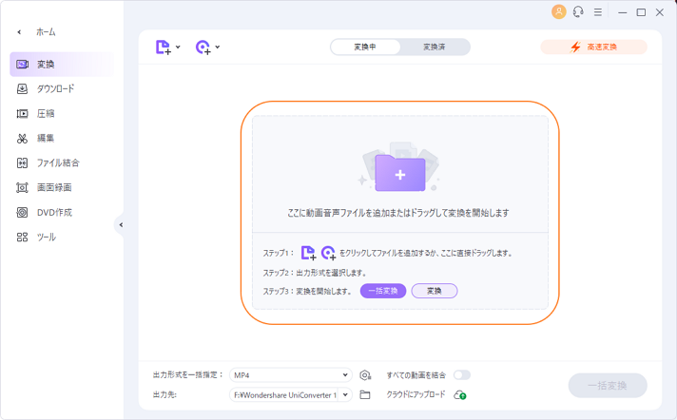Click the add file icon in toolbar
Viewport: 677px width, 420px height.
(163, 47)
